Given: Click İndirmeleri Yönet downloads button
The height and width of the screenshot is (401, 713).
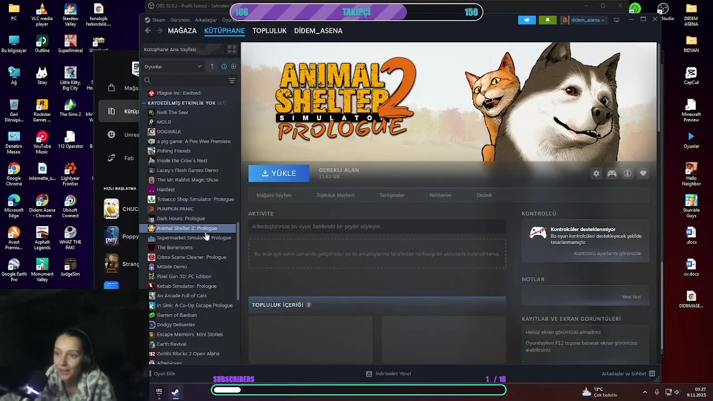Looking at the screenshot, I should point(388,374).
